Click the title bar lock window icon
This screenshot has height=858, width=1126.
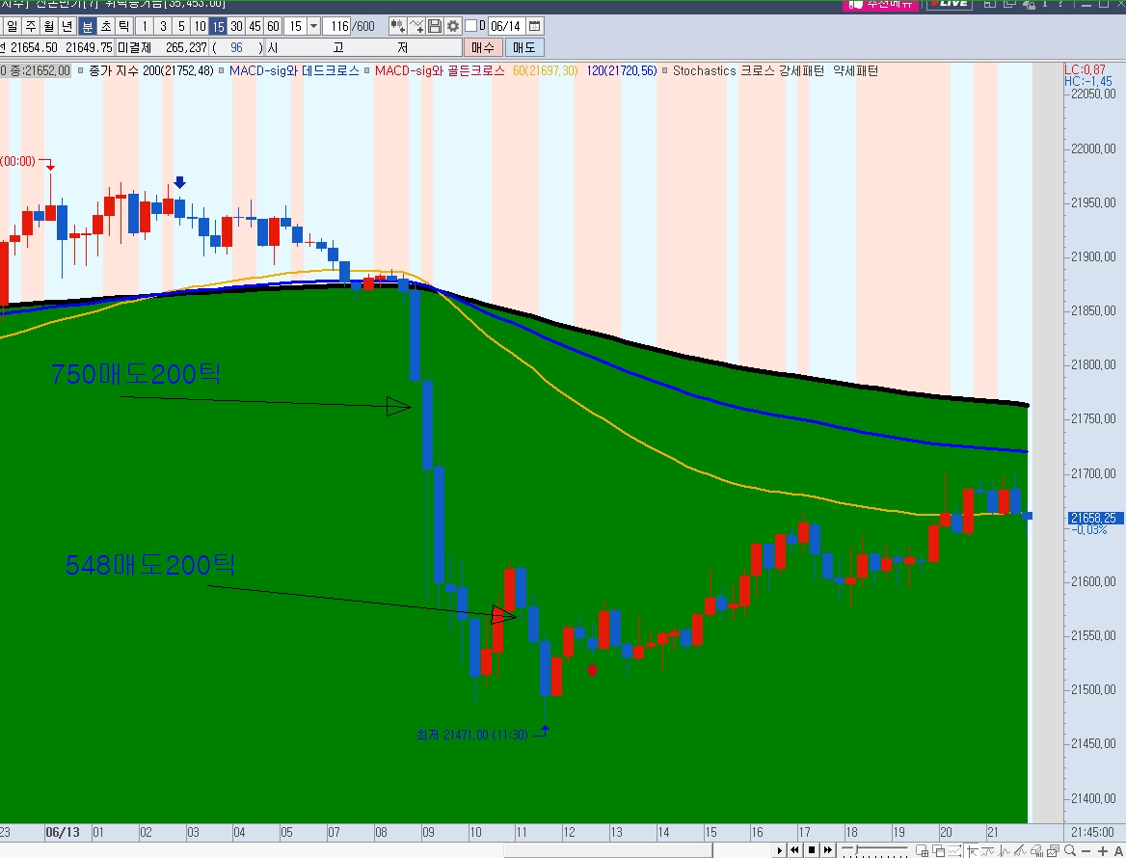pyautogui.click(x=1029, y=4)
